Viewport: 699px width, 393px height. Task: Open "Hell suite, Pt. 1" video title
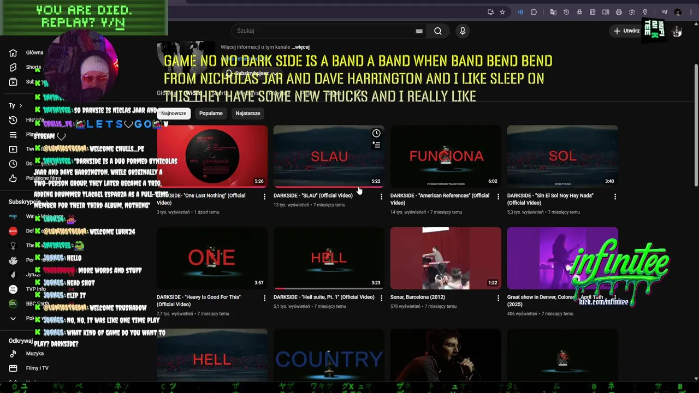click(324, 297)
